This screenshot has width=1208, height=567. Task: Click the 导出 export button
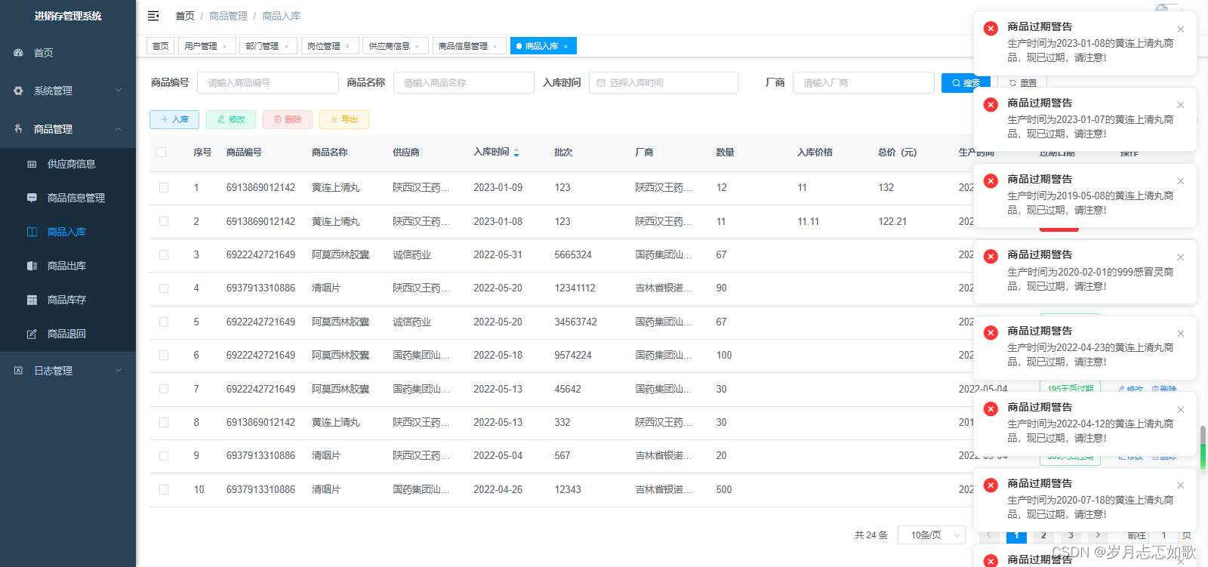pyautogui.click(x=344, y=119)
